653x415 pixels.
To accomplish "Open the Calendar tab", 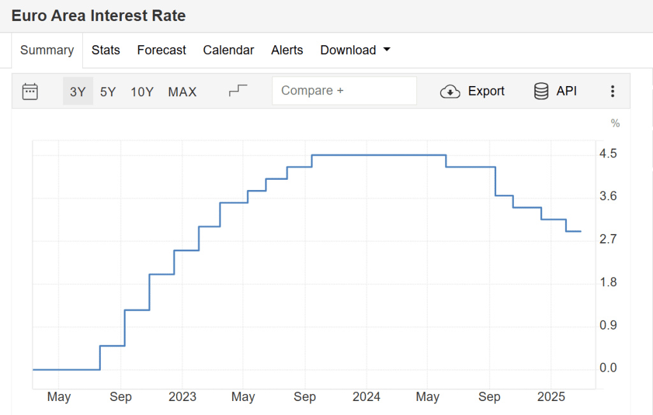I will [228, 50].
